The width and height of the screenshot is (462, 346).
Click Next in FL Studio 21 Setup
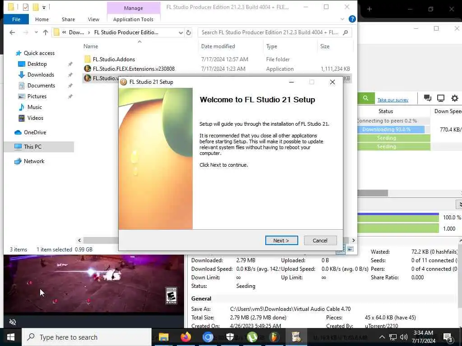[x=282, y=241]
